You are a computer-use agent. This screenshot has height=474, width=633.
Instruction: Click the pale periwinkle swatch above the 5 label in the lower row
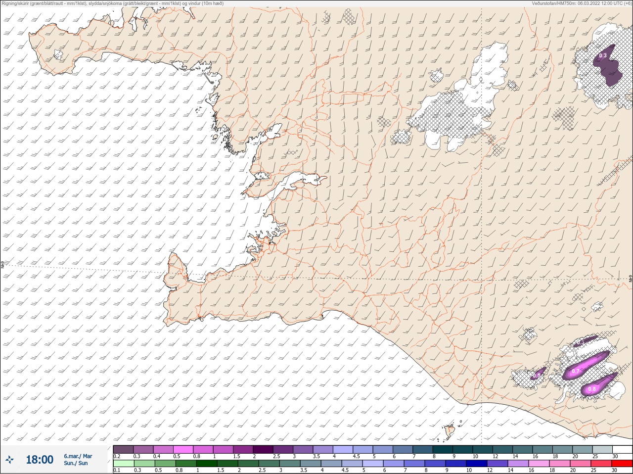point(373,464)
